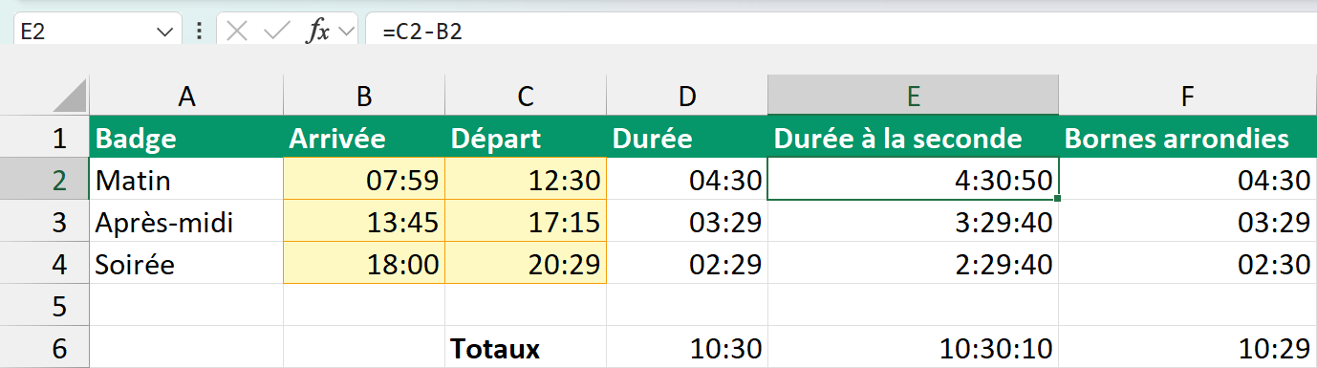
Task: Select row 2 header
Action: pyautogui.click(x=45, y=179)
